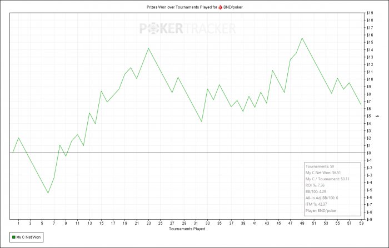Click the '$15' y-axis label
The height and width of the screenshot is (248, 389).
(x=370, y=42)
